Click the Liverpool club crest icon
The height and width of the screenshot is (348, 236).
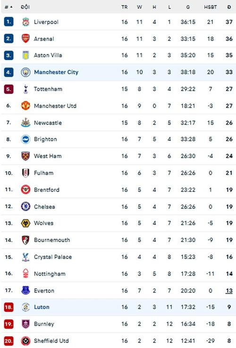[25, 22]
